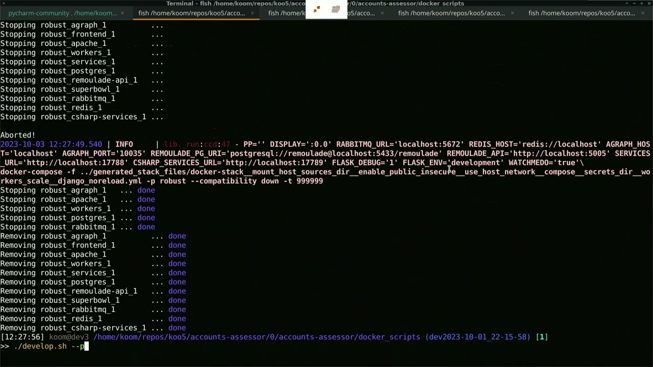Click 'koom@dev3' in the prompt
The width and height of the screenshot is (653, 367).
pos(68,337)
